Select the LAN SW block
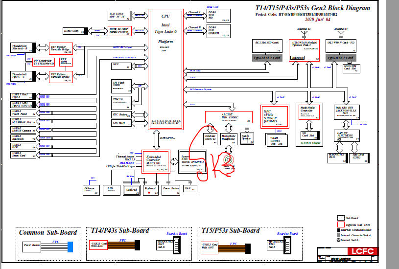 (x=347, y=136)
